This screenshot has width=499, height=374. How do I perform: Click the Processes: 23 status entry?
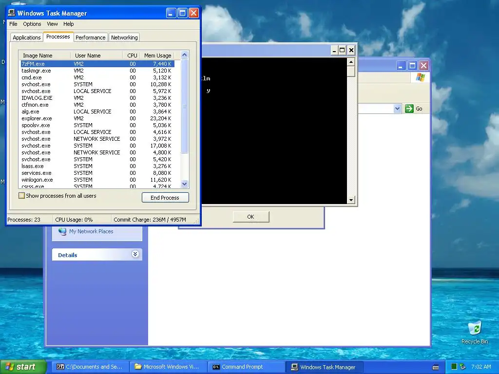24,220
